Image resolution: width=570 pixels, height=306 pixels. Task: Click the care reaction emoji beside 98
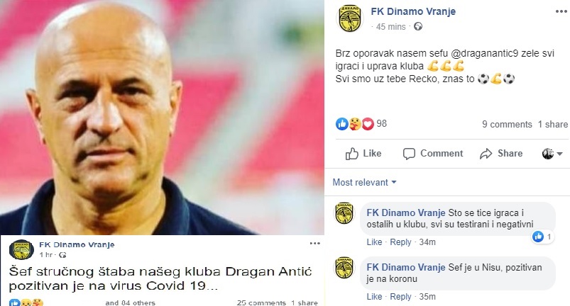(355, 125)
